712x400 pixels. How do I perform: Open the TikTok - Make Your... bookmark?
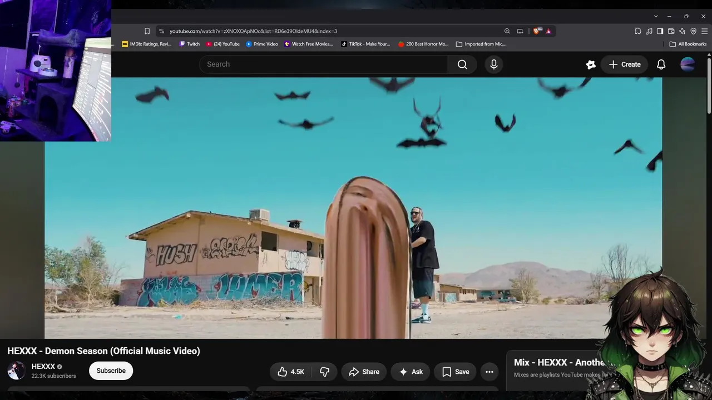(x=365, y=44)
